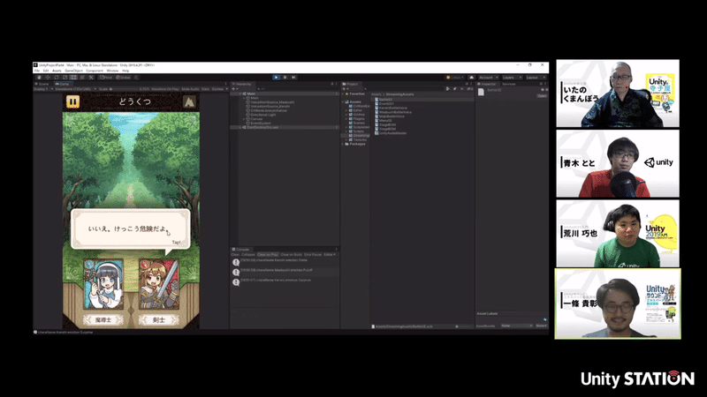Switch to the Scene tab
This screenshot has width=707, height=397.
(43, 84)
